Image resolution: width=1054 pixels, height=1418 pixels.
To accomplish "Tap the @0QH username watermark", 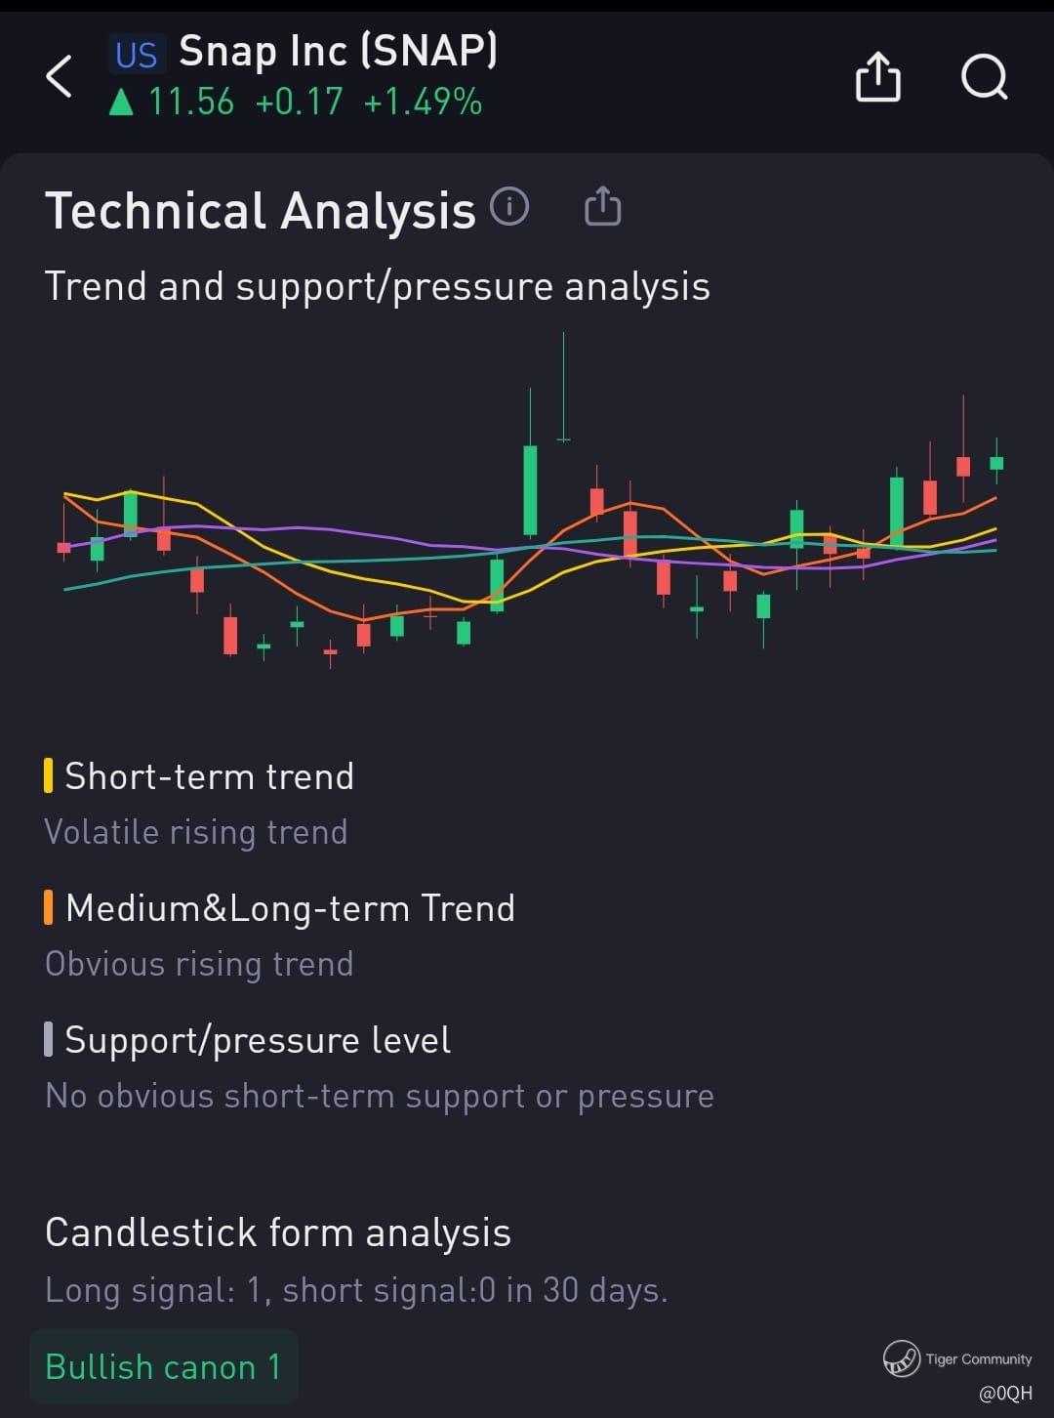I will click(1005, 1394).
